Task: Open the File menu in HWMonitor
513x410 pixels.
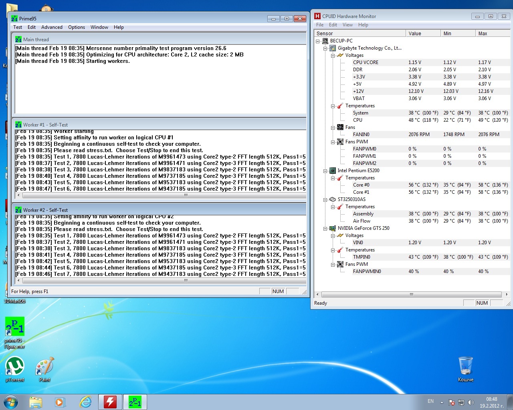Action: (x=320, y=25)
